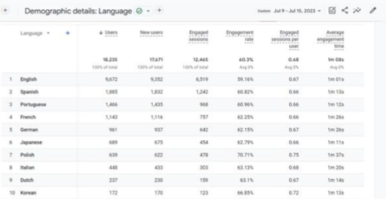Click the plus icon right of the report title

[159, 10]
